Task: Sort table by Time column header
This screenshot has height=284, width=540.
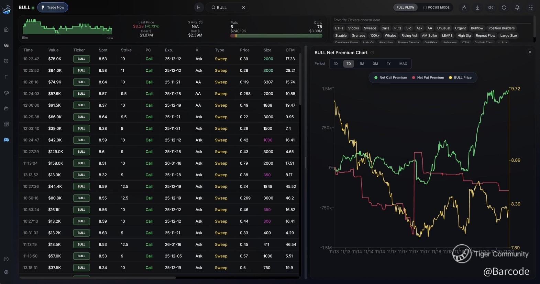Action: click(28, 50)
